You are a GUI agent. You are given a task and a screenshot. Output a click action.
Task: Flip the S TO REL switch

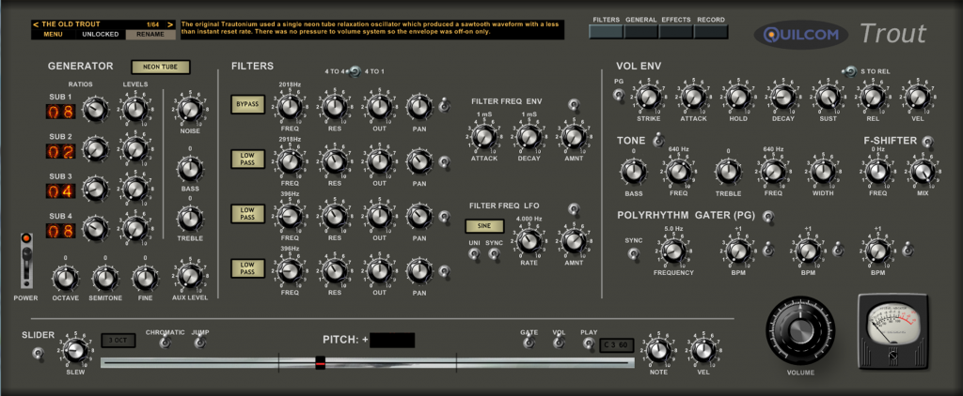coord(849,70)
